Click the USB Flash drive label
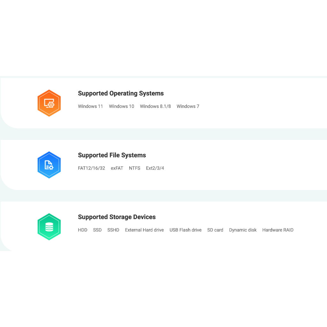Screen dimensions: 327x327 [186, 230]
